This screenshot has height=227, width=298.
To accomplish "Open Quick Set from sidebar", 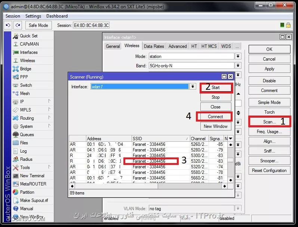I will coord(29,36).
